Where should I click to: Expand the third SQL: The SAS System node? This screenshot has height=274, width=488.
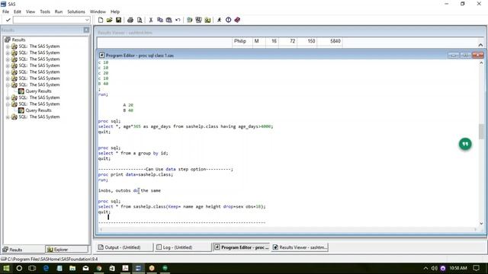[x=8, y=59]
